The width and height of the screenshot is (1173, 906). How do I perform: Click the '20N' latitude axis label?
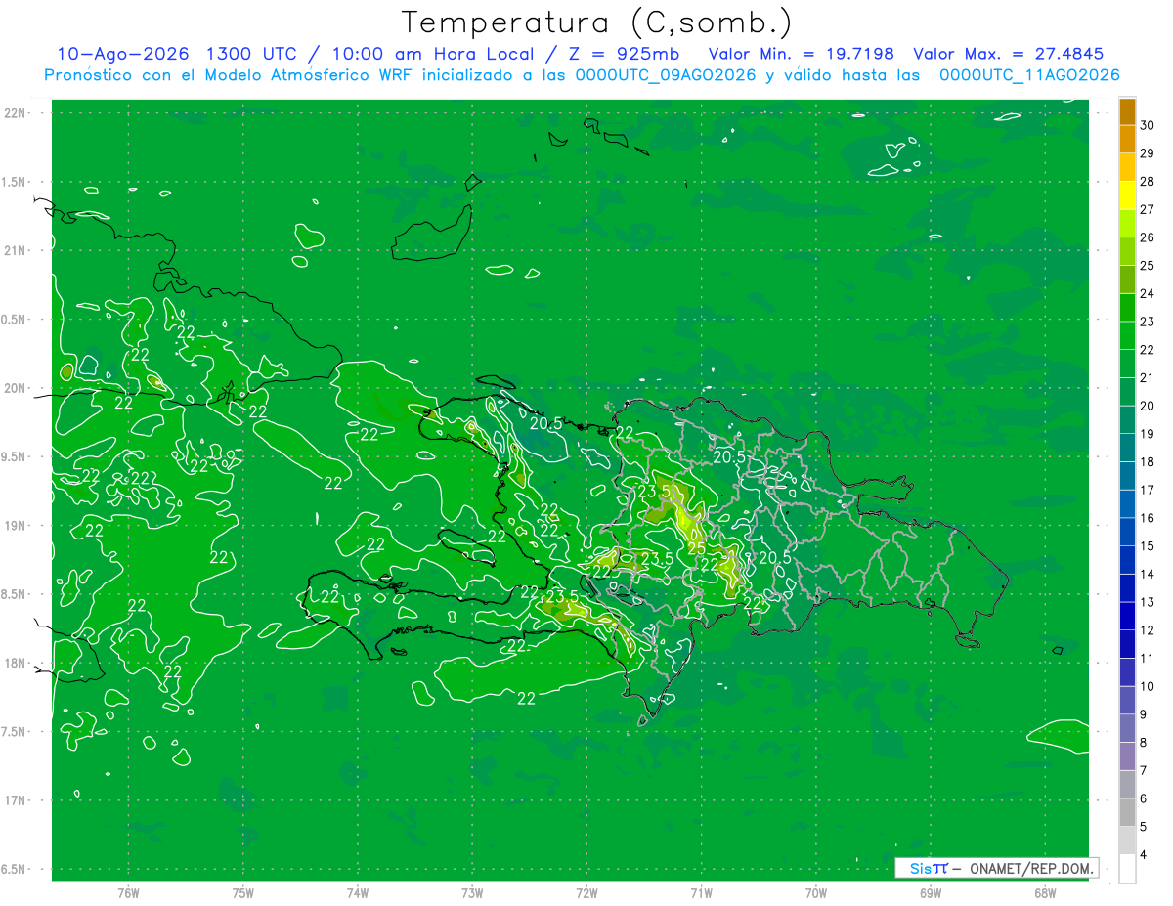pyautogui.click(x=15, y=388)
